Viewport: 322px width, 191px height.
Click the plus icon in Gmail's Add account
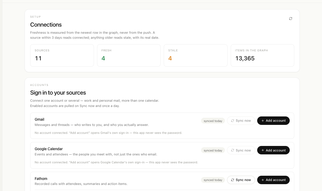[x=263, y=121]
